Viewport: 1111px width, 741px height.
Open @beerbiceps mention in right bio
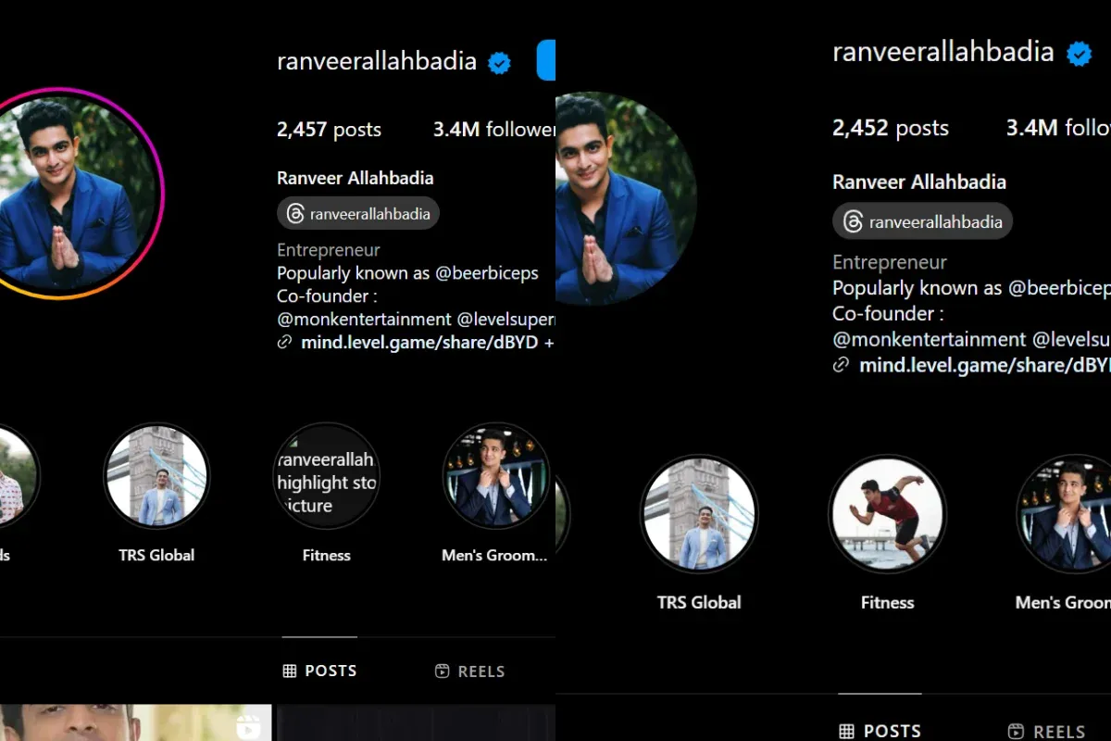(1059, 288)
